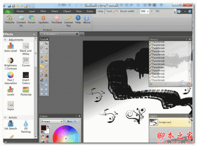Viewport: 197px width, 146px height.
Task: Open the About info icon
Action: (87, 18)
